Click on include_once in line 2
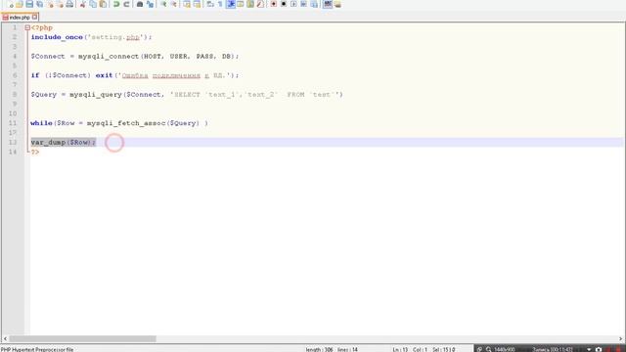Image resolution: width=626 pixels, height=352 pixels. click(57, 37)
